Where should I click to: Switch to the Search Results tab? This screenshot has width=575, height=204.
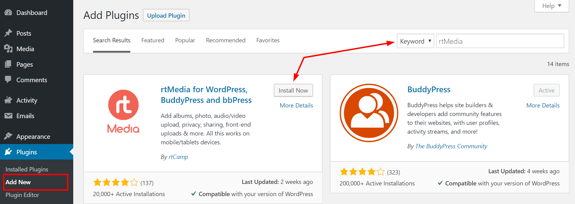(x=112, y=40)
